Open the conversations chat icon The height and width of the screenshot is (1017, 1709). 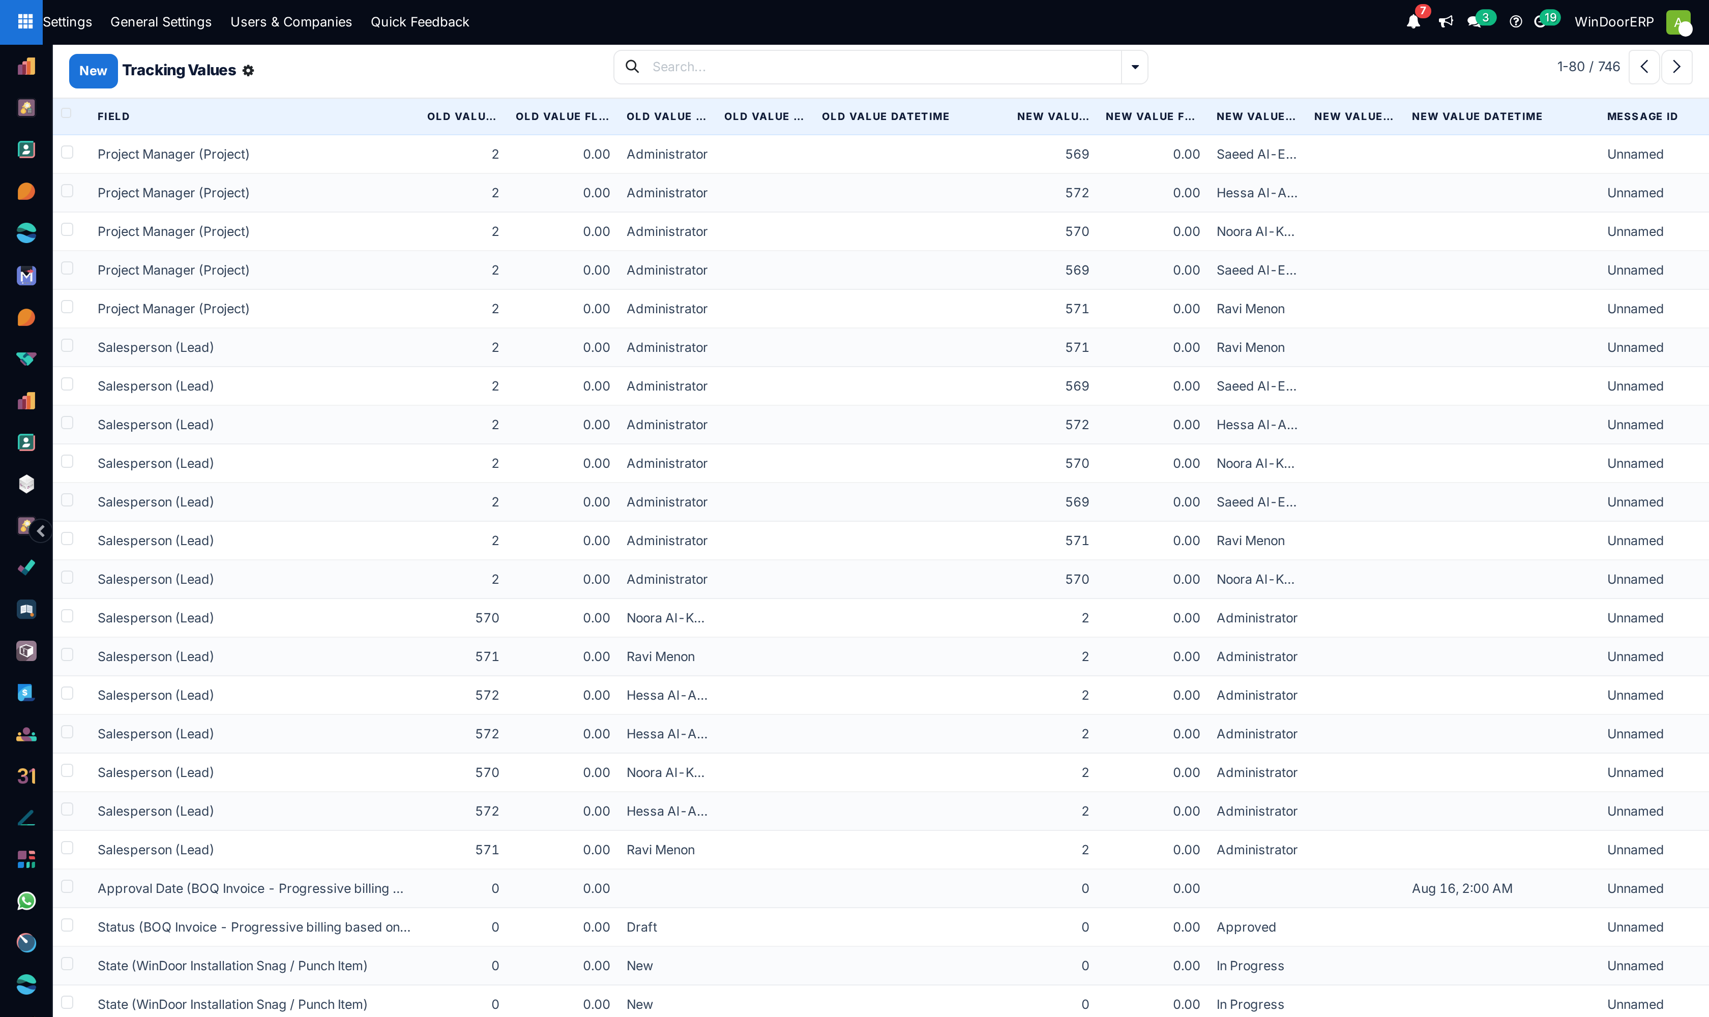click(x=1474, y=21)
